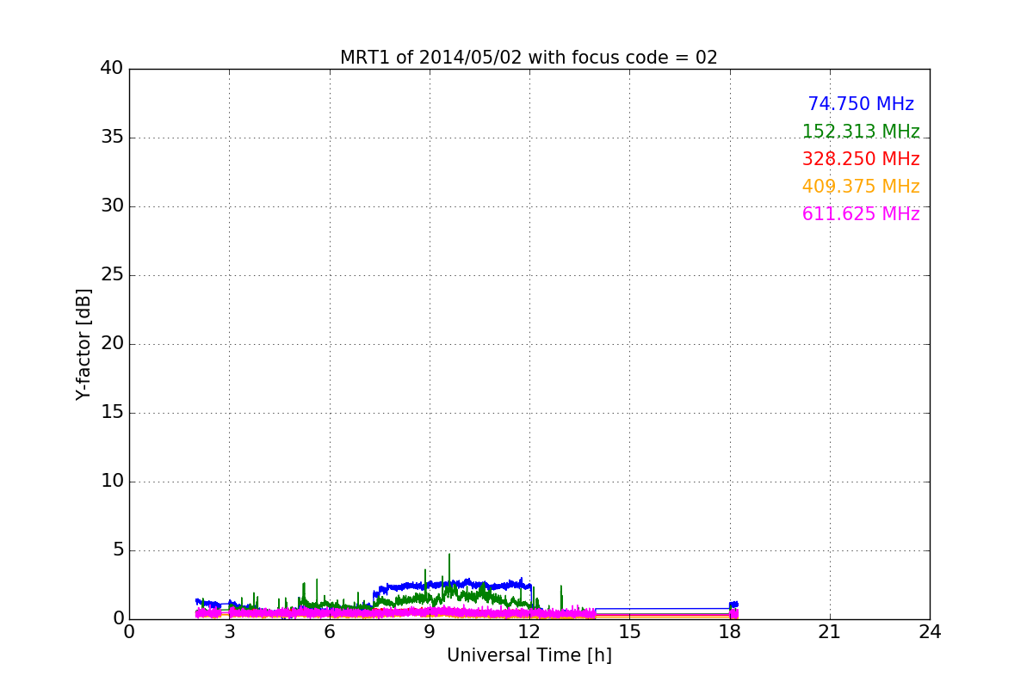
Task: Click y-axis tick label 20
Action: pos(112,344)
